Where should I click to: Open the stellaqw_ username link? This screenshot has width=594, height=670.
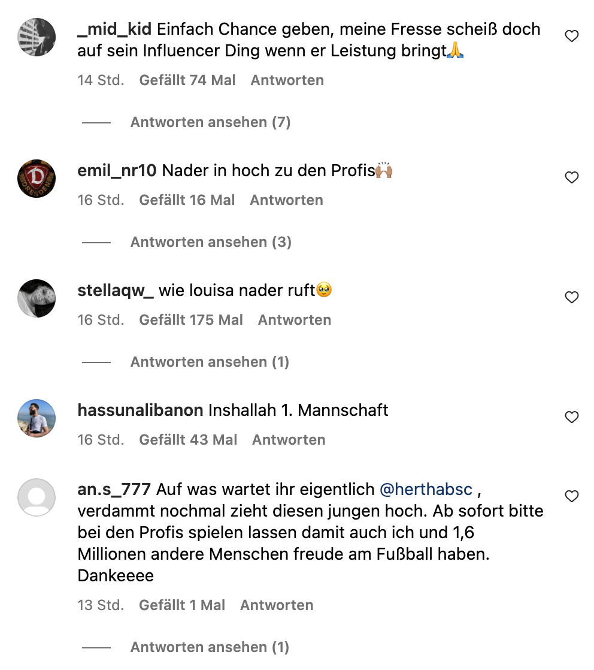click(x=116, y=291)
